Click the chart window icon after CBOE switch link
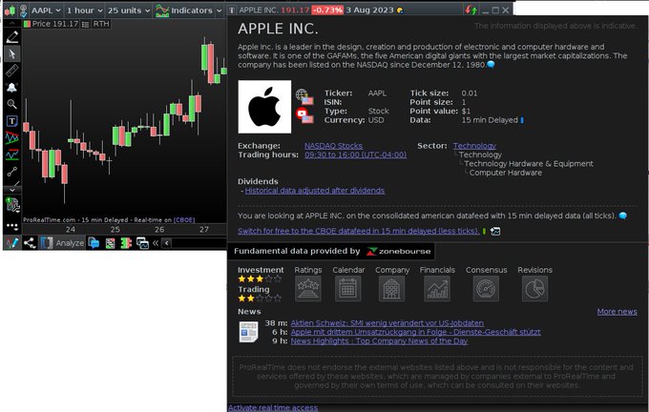Viewport: 649px width, 412px height. click(495, 231)
